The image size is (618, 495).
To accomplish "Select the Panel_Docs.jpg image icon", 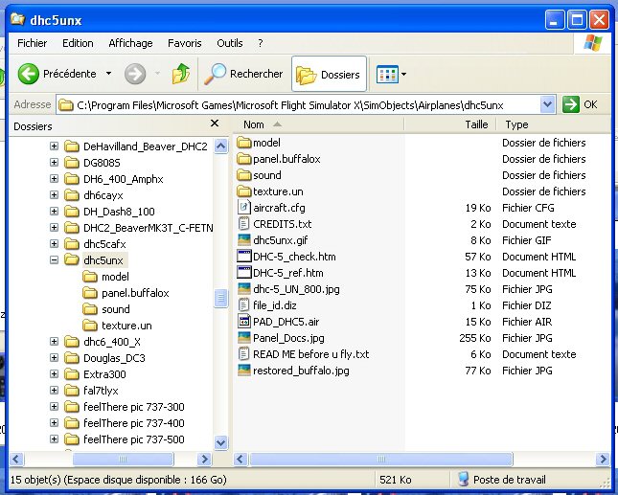I will click(244, 338).
